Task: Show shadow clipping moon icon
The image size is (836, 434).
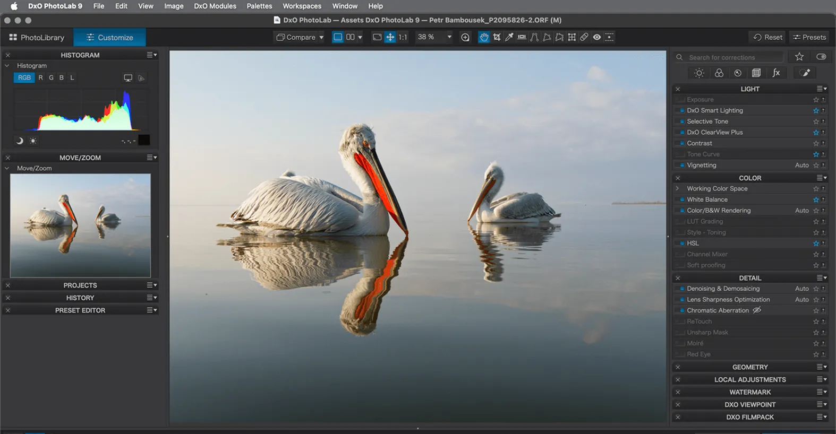Action: point(20,141)
